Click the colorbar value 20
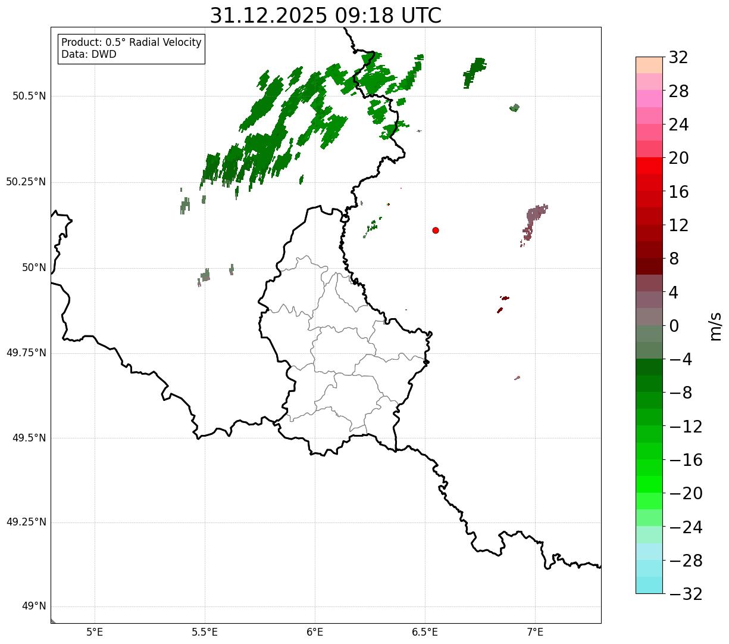 679,158
